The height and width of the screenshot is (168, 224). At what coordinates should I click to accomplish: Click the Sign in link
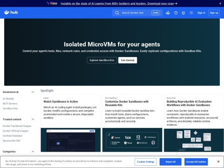pyautogui.click(x=201, y=13)
